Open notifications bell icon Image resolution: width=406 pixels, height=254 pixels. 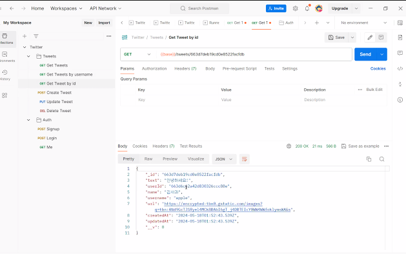(x=307, y=8)
